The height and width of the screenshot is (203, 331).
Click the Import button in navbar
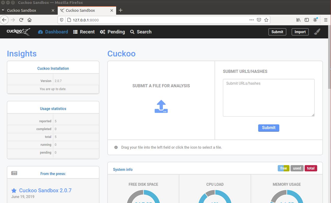tap(300, 32)
